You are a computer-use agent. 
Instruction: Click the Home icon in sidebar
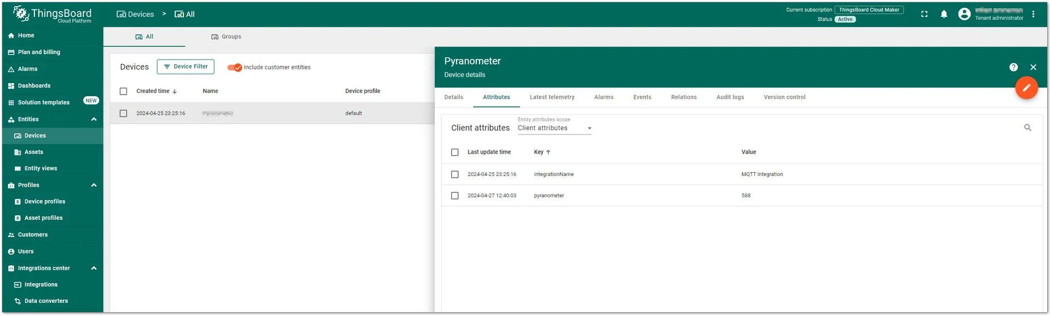click(11, 36)
